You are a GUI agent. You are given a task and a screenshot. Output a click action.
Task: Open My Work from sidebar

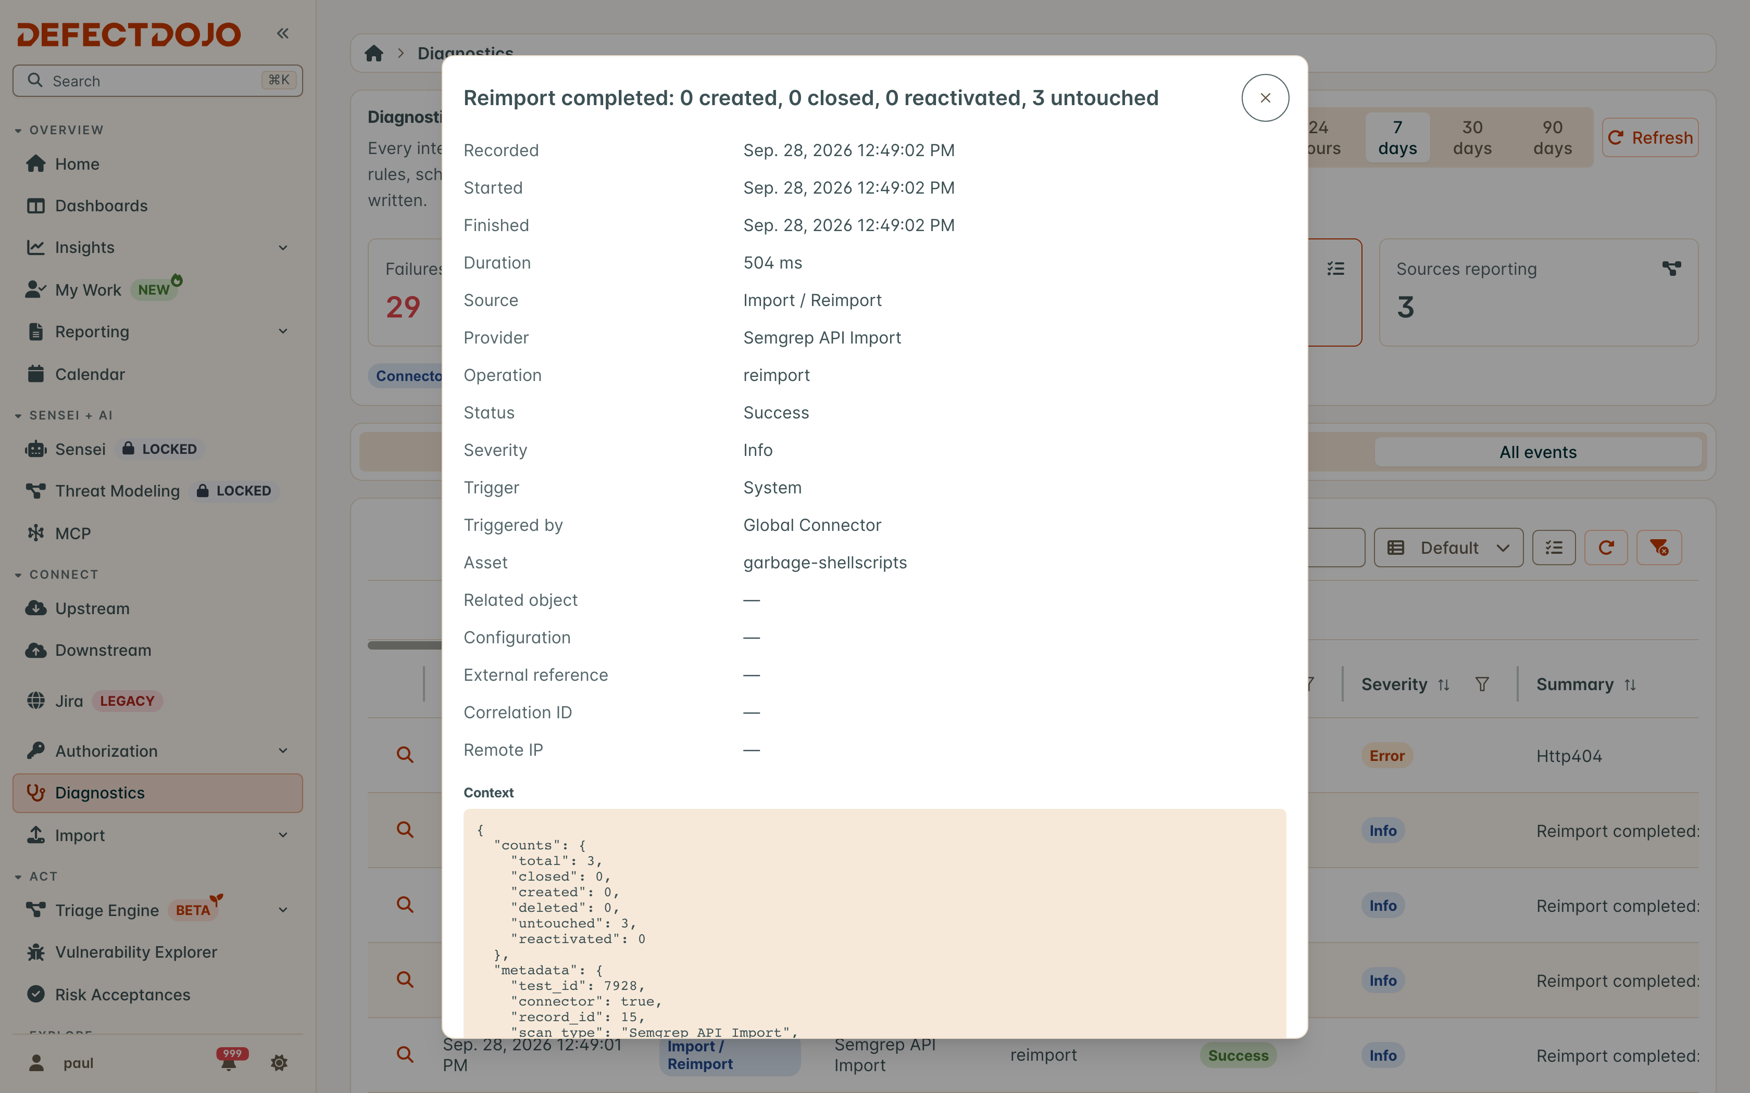point(88,289)
